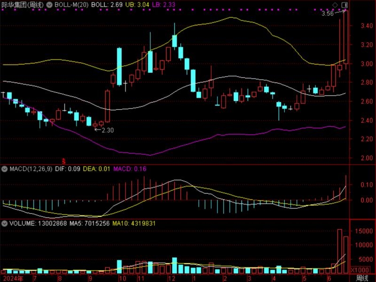The height and width of the screenshot is (282, 376).
Task: Switch period via 周线 label at bottom right
Action: pyautogui.click(x=362, y=278)
